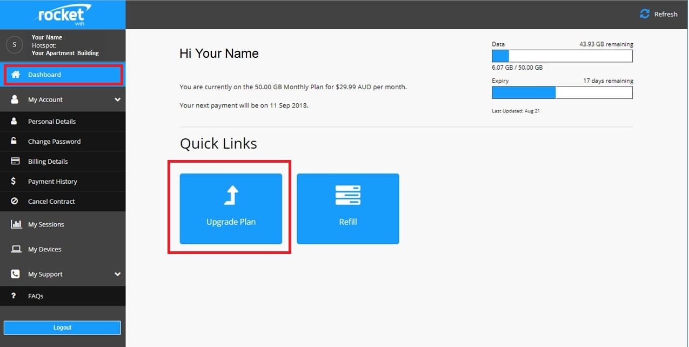Open Billing Details
689x347 pixels.
coord(63,162)
